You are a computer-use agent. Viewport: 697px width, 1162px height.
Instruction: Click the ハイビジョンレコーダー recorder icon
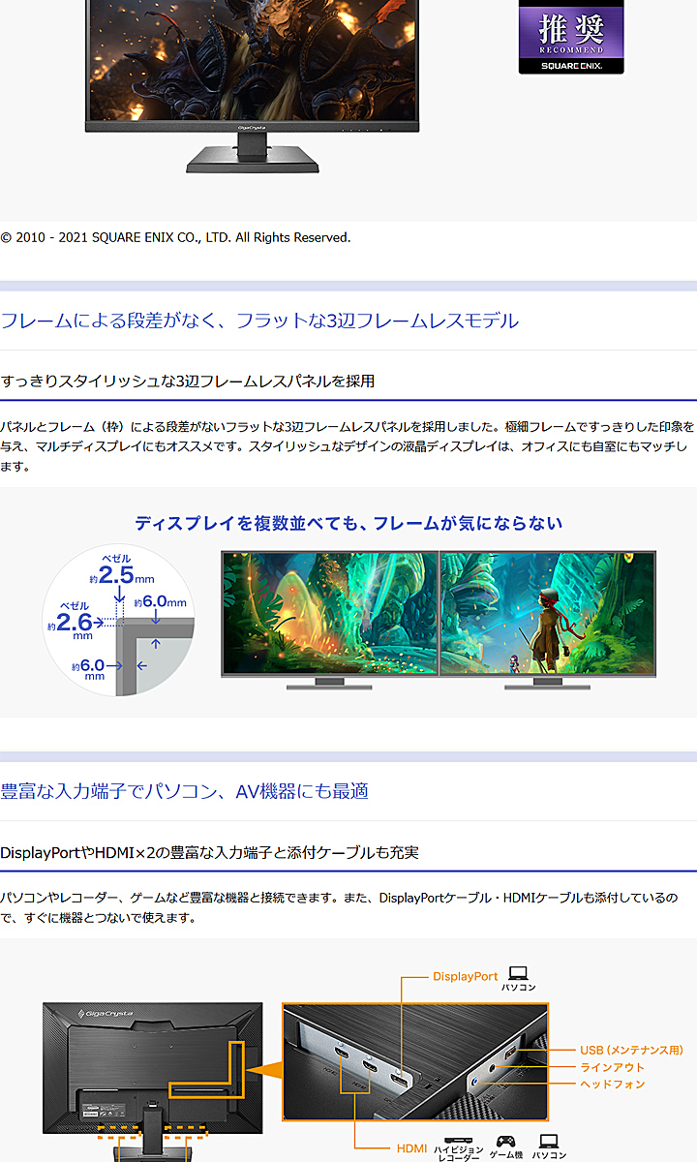(x=459, y=1142)
